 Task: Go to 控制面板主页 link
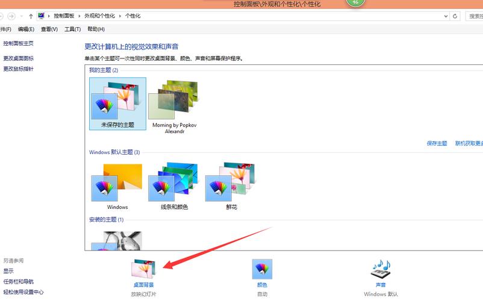[x=18, y=43]
